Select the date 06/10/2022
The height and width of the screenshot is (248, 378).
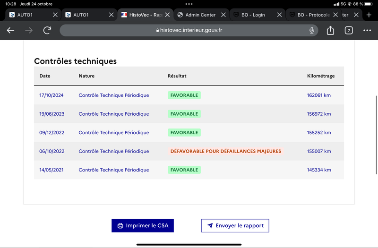click(x=52, y=151)
